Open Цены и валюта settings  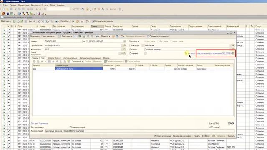point(48,36)
